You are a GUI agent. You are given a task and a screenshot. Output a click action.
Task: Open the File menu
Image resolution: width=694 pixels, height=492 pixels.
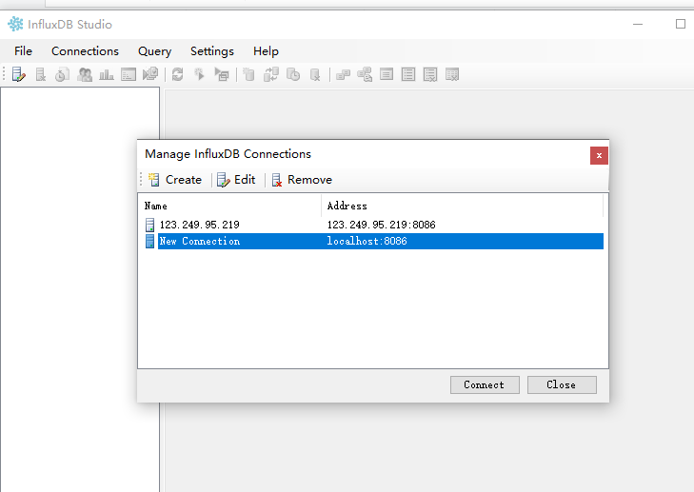[23, 51]
